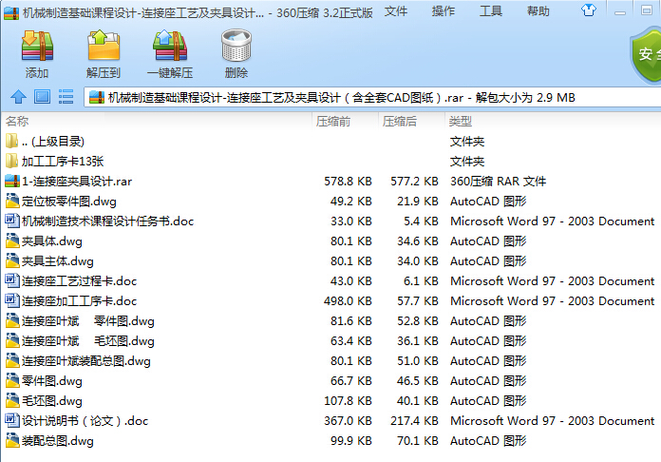Click the 107.8 KB size value
The height and width of the screenshot is (462, 661).
tap(348, 401)
